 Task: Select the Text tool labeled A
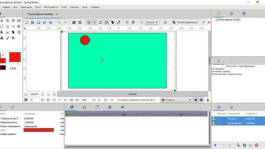coord(2,38)
